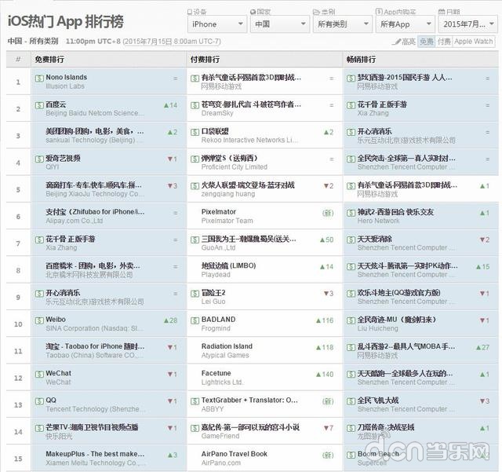
Task: Open 淘宝 Taobao for iPhone entry
Action: pyautogui.click(x=95, y=346)
